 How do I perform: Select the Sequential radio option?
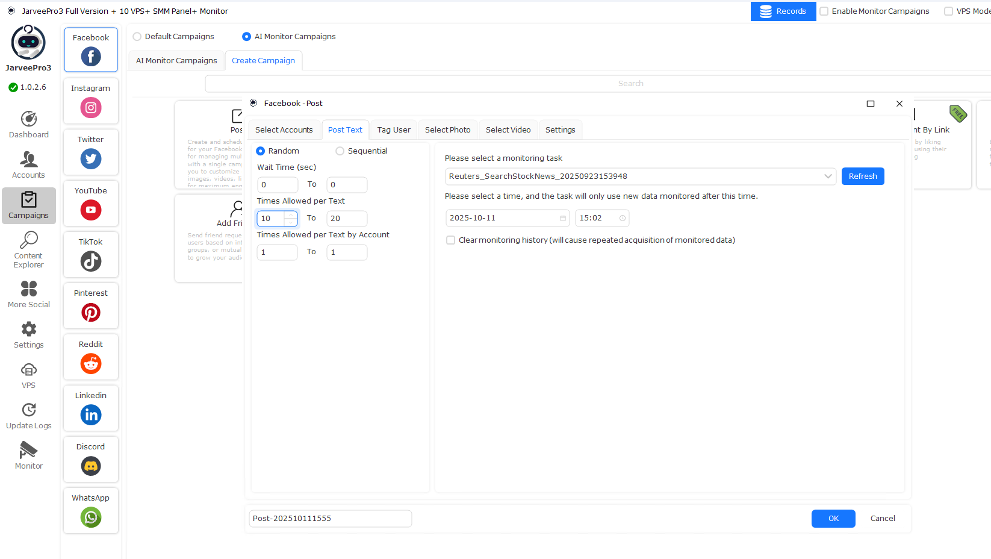[x=340, y=151]
